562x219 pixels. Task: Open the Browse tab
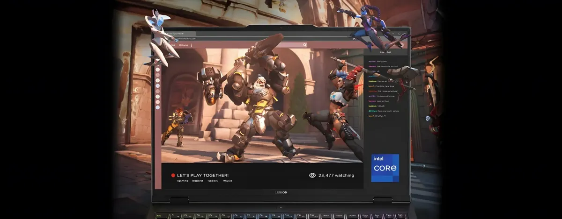[x=184, y=45]
